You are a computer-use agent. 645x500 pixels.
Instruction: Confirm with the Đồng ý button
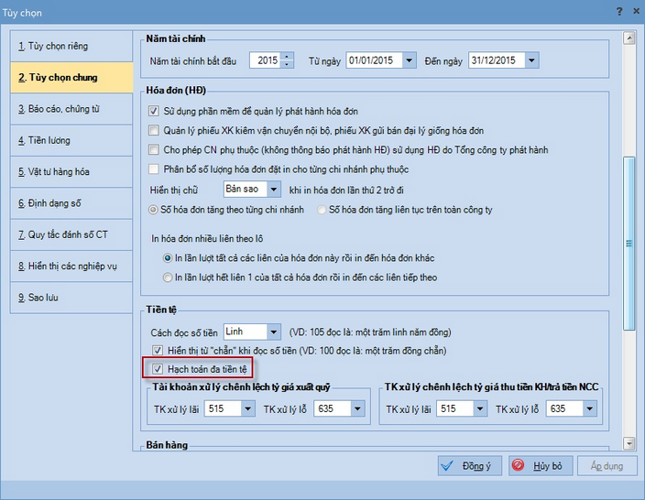pos(470,466)
